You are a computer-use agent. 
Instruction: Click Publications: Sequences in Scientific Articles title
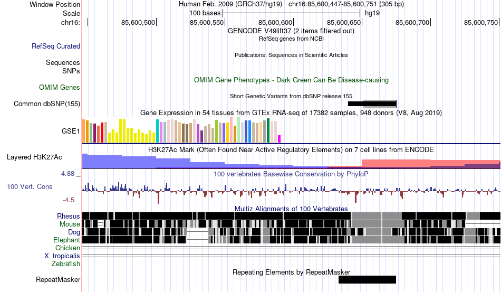[x=291, y=55]
